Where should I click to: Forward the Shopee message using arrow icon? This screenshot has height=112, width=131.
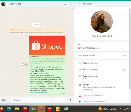[x=26, y=65]
